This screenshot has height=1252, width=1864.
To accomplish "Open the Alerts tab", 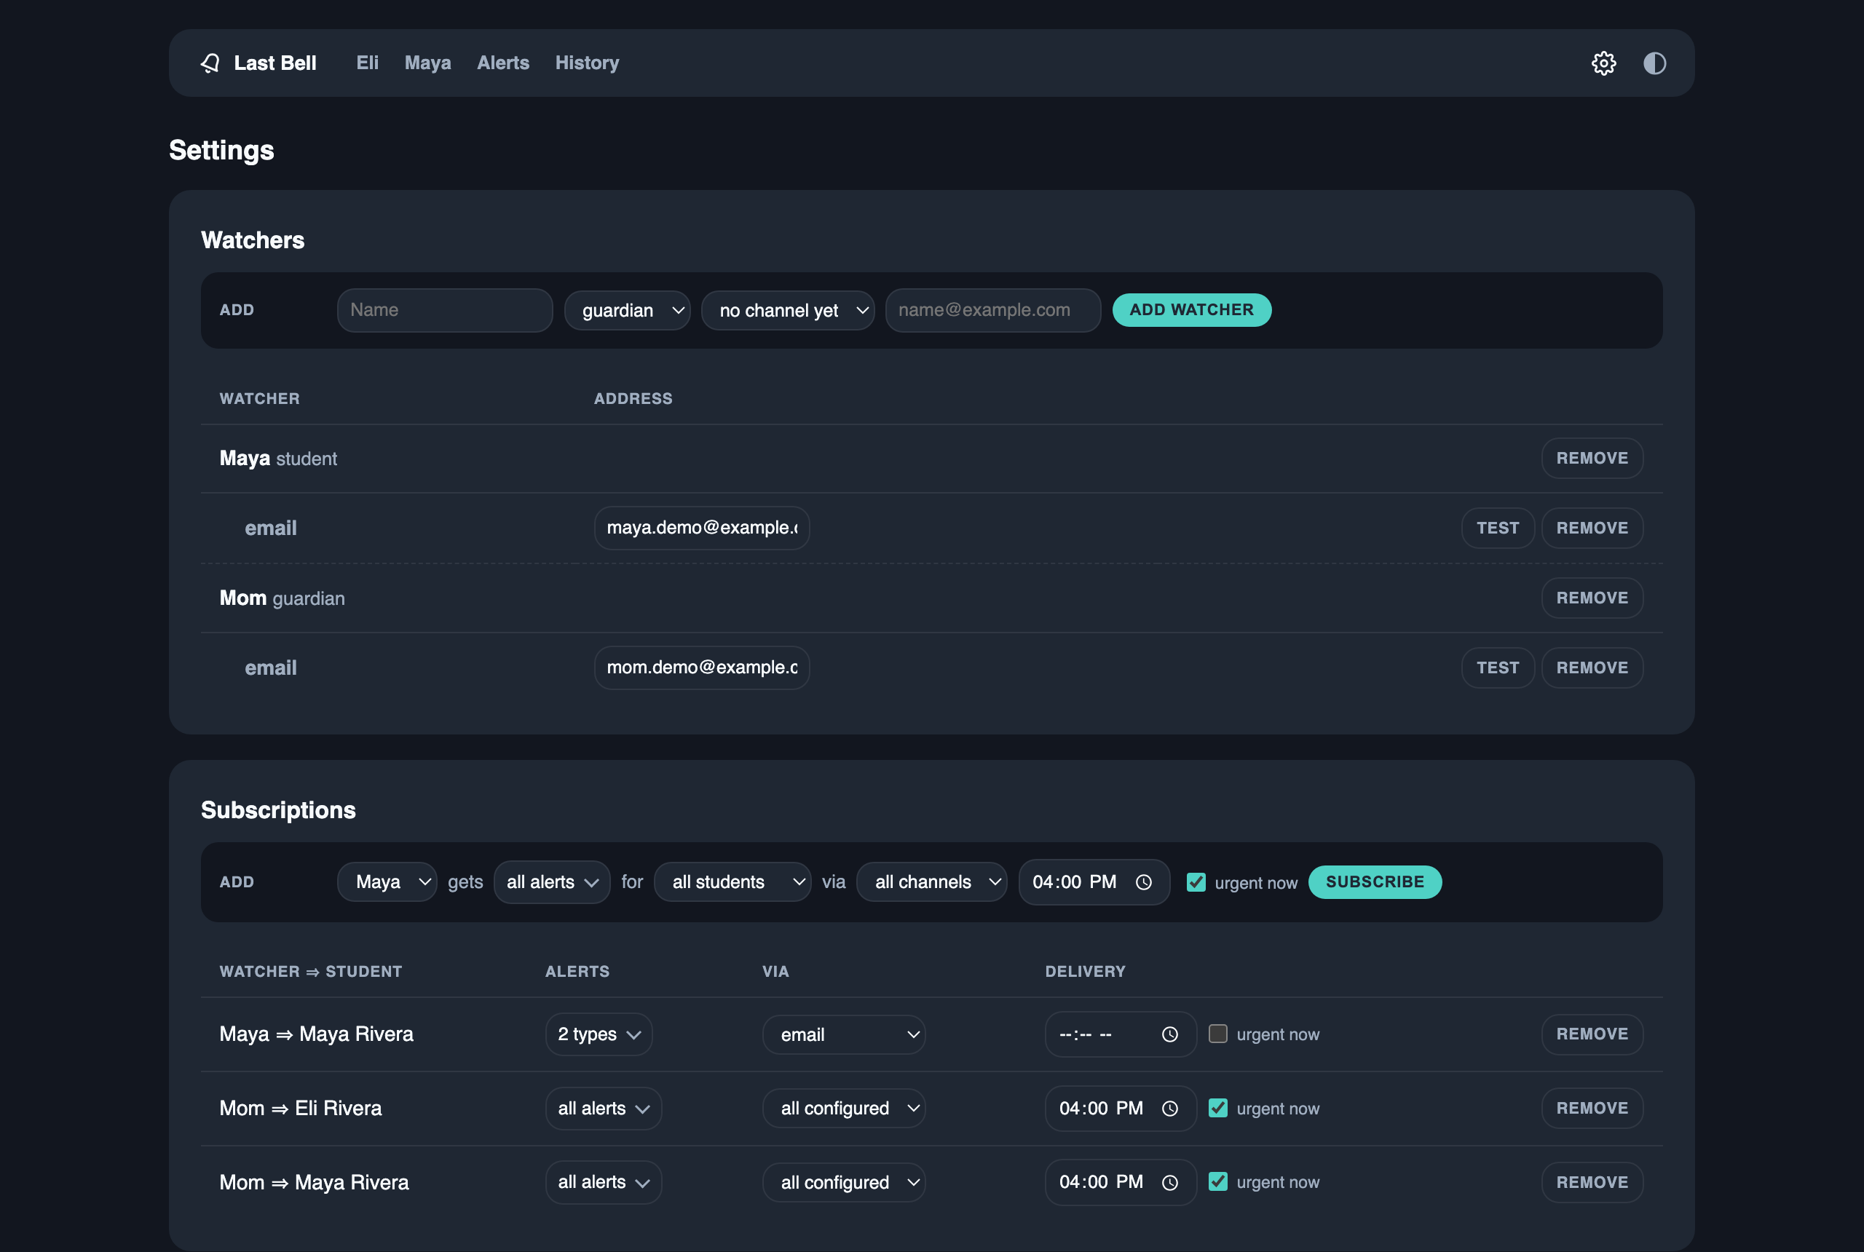I will click(503, 63).
